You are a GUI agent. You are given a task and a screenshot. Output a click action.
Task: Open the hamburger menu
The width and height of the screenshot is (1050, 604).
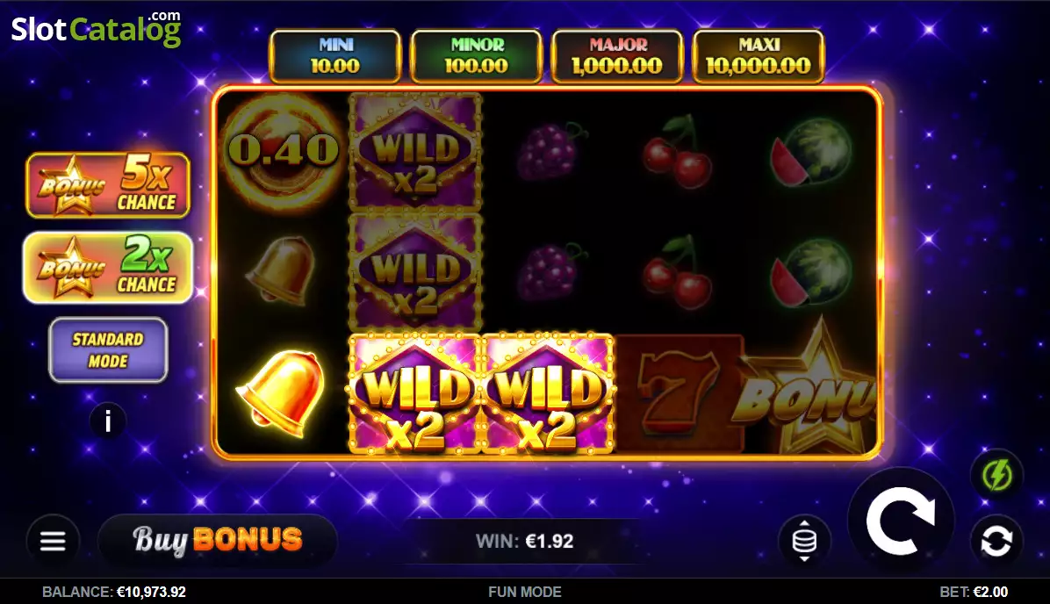[x=52, y=541]
